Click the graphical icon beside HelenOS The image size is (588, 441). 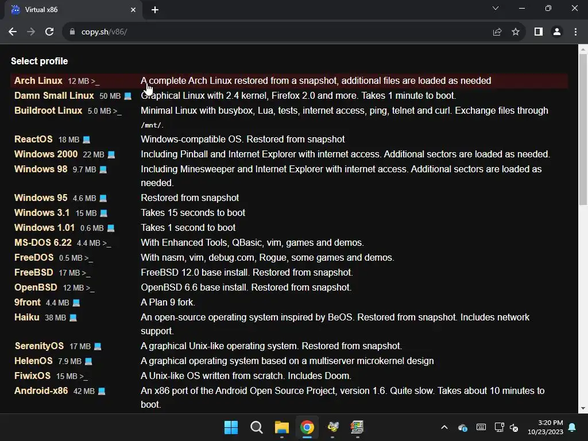(x=88, y=362)
